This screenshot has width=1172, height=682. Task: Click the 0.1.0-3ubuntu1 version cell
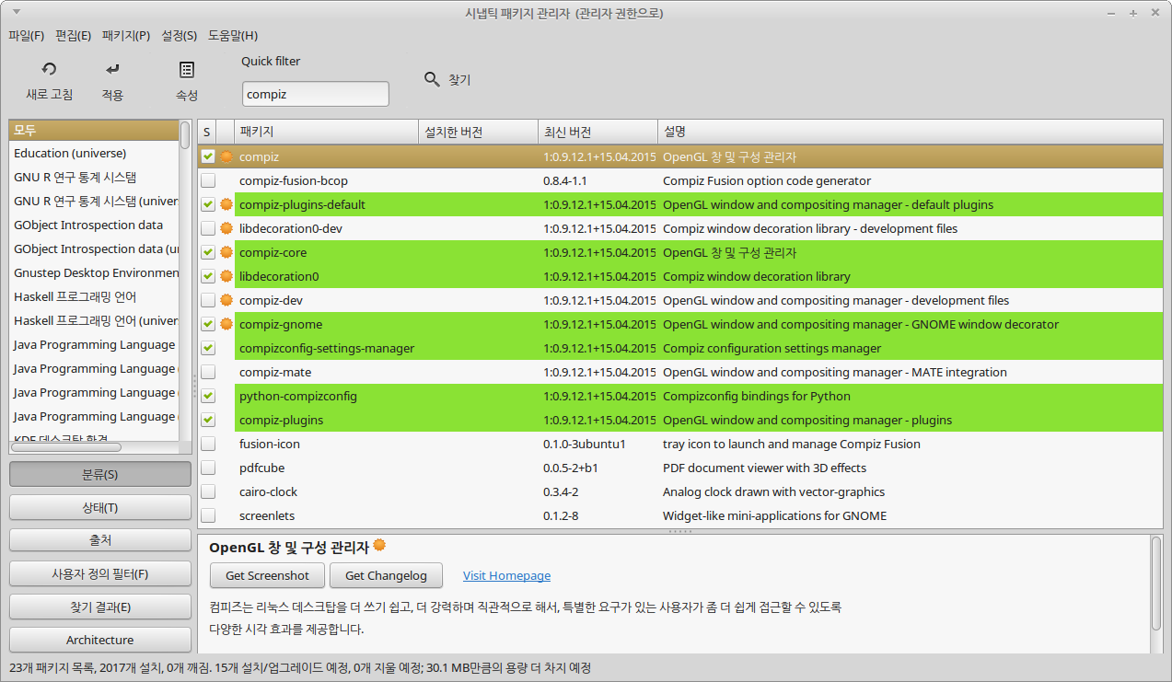[585, 444]
